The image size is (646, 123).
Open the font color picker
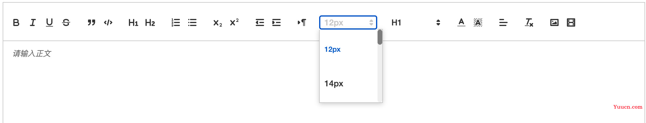461,22
